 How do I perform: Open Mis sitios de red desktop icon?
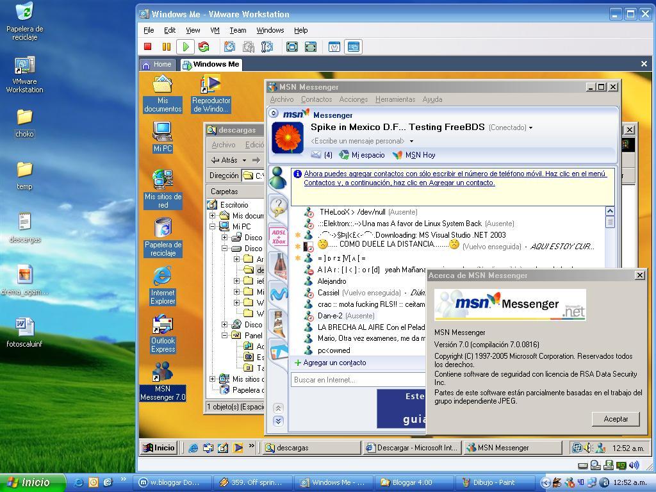163,189
